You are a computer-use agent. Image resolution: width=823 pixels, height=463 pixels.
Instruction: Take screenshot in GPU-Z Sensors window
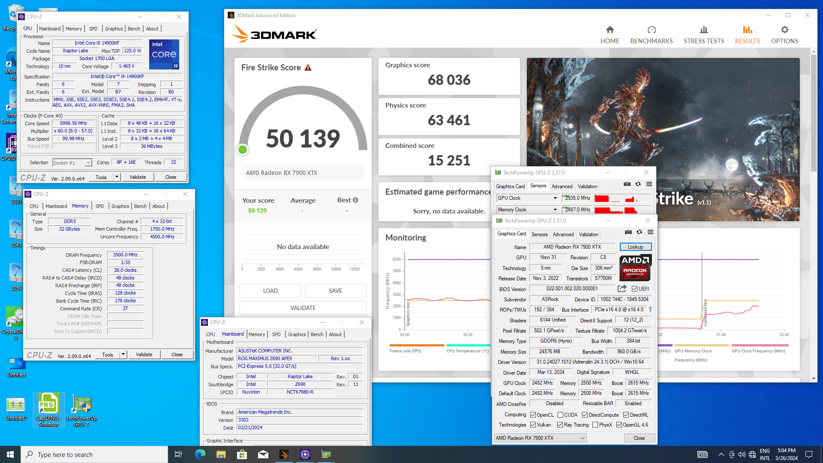pyautogui.click(x=627, y=184)
